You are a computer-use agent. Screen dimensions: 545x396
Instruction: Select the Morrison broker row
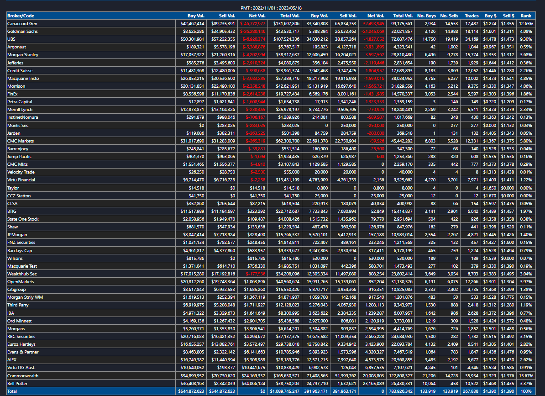[271, 86]
